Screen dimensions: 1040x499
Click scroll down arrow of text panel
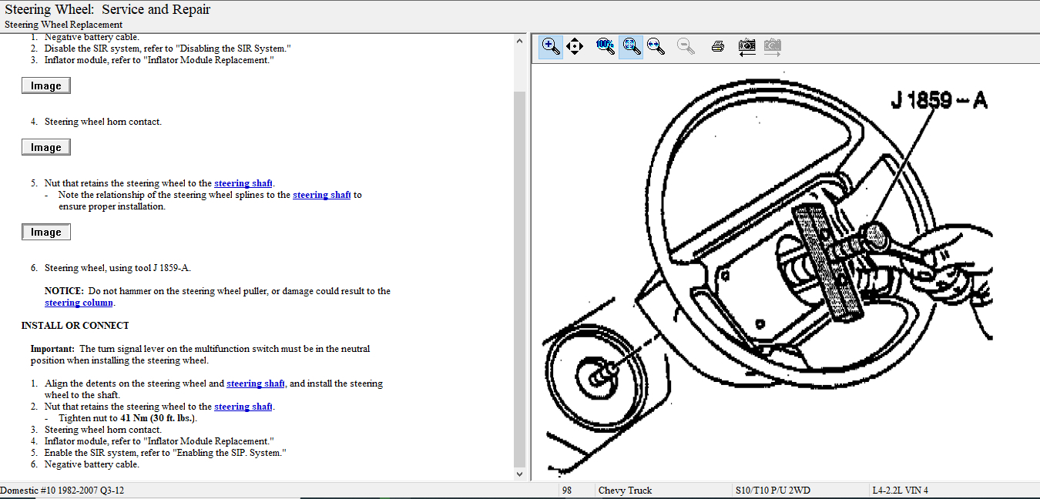tap(519, 474)
